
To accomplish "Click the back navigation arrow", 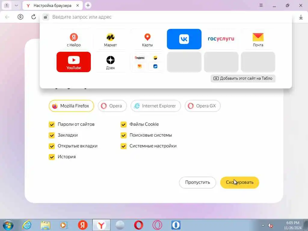I will [x=7, y=17].
